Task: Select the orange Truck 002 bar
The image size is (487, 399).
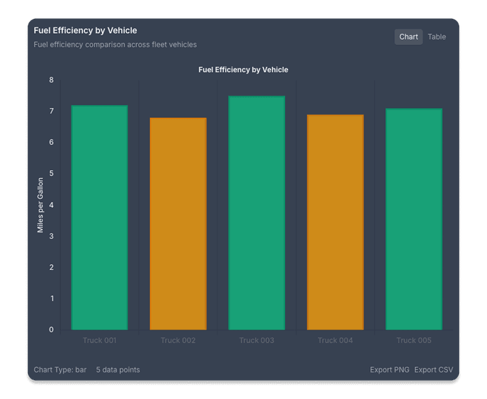Action: pos(178,224)
